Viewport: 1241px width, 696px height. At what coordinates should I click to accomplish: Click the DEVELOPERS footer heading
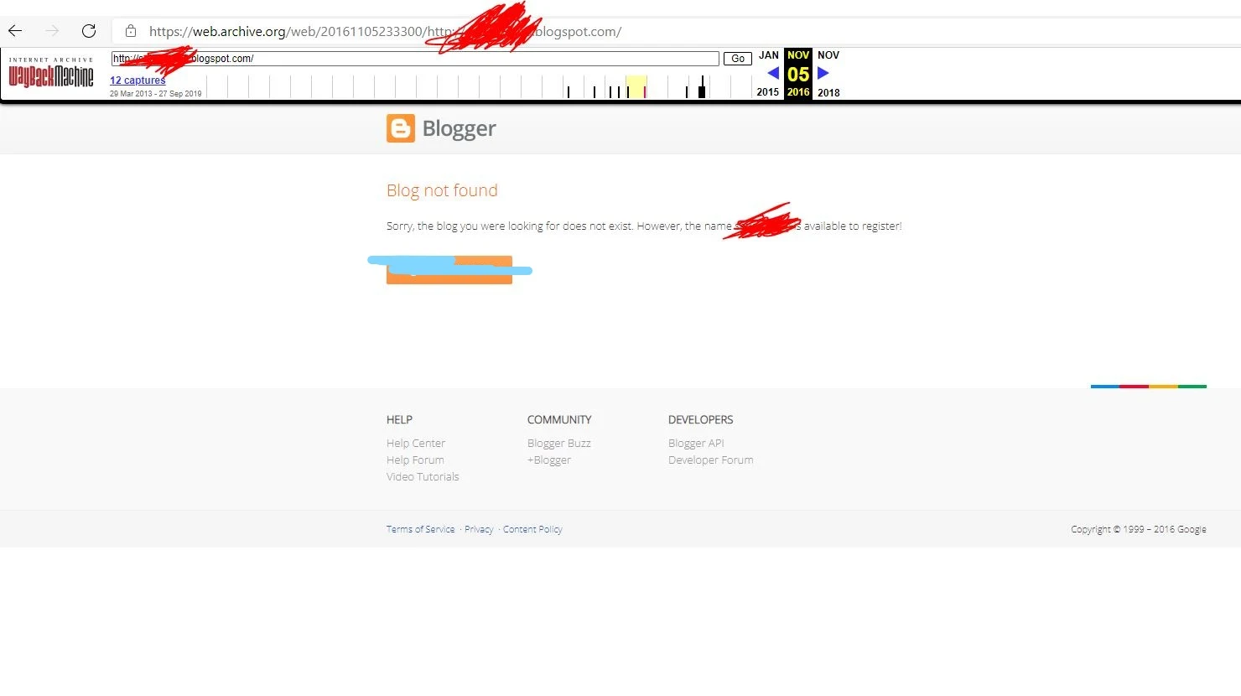click(701, 419)
